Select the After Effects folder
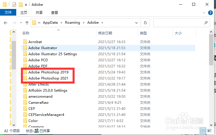The height and width of the screenshot is (135, 216). click(39, 84)
